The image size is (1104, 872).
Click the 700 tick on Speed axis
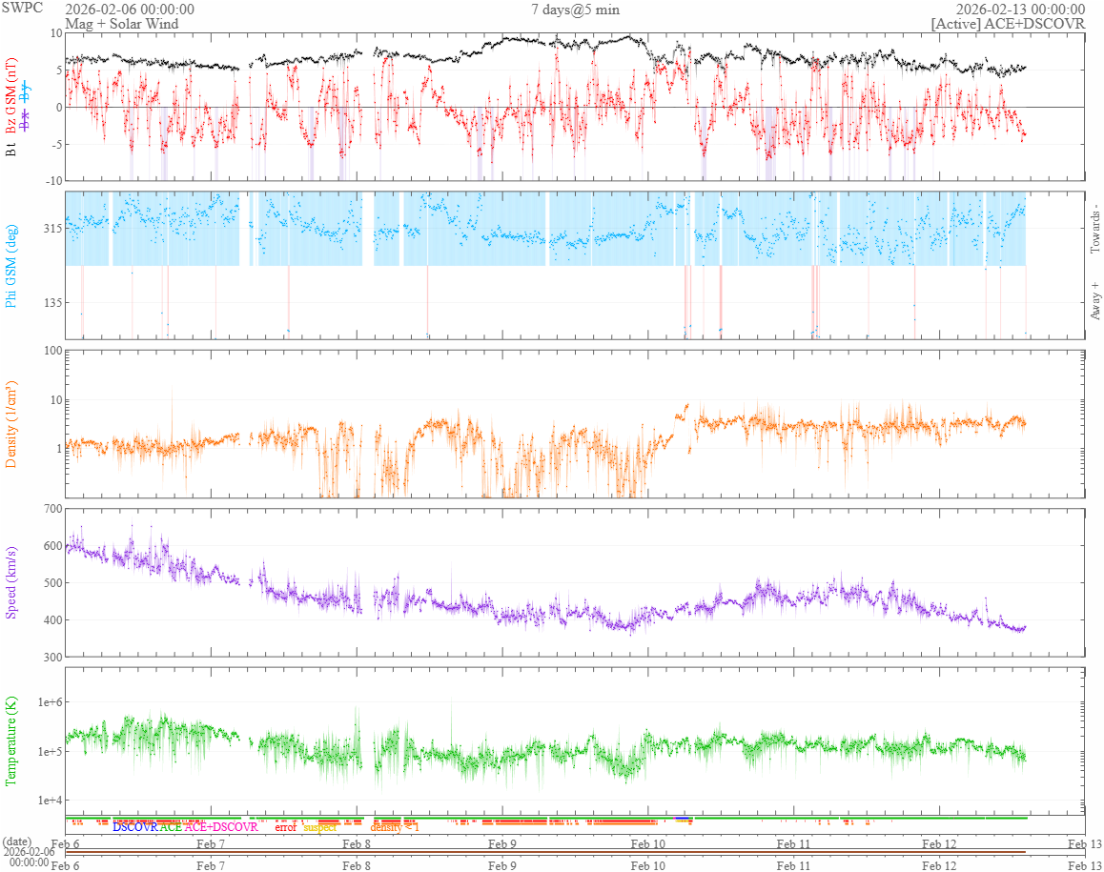(x=52, y=509)
